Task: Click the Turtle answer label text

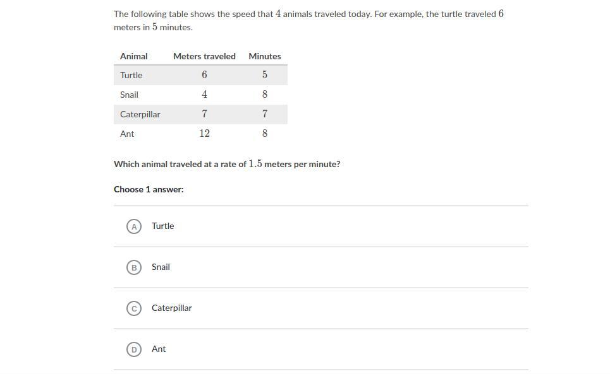Action: click(162, 226)
